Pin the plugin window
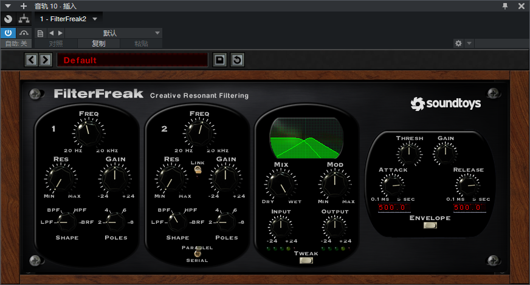The image size is (530, 285). 505,6
